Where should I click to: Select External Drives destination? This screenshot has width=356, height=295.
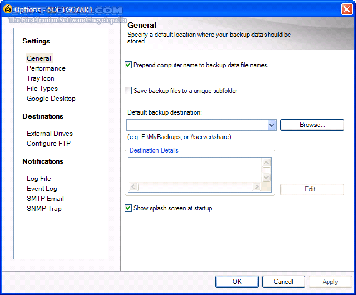click(50, 134)
